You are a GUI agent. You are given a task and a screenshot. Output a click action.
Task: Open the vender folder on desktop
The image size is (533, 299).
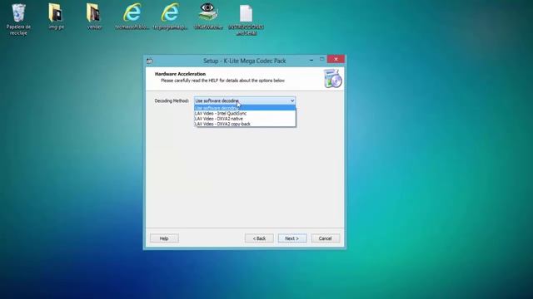tap(94, 17)
